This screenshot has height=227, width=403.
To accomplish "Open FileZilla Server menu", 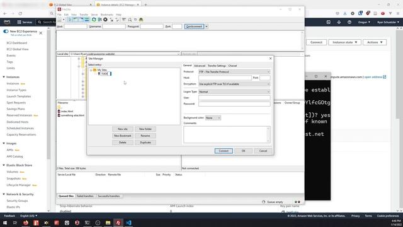I will [94, 15].
